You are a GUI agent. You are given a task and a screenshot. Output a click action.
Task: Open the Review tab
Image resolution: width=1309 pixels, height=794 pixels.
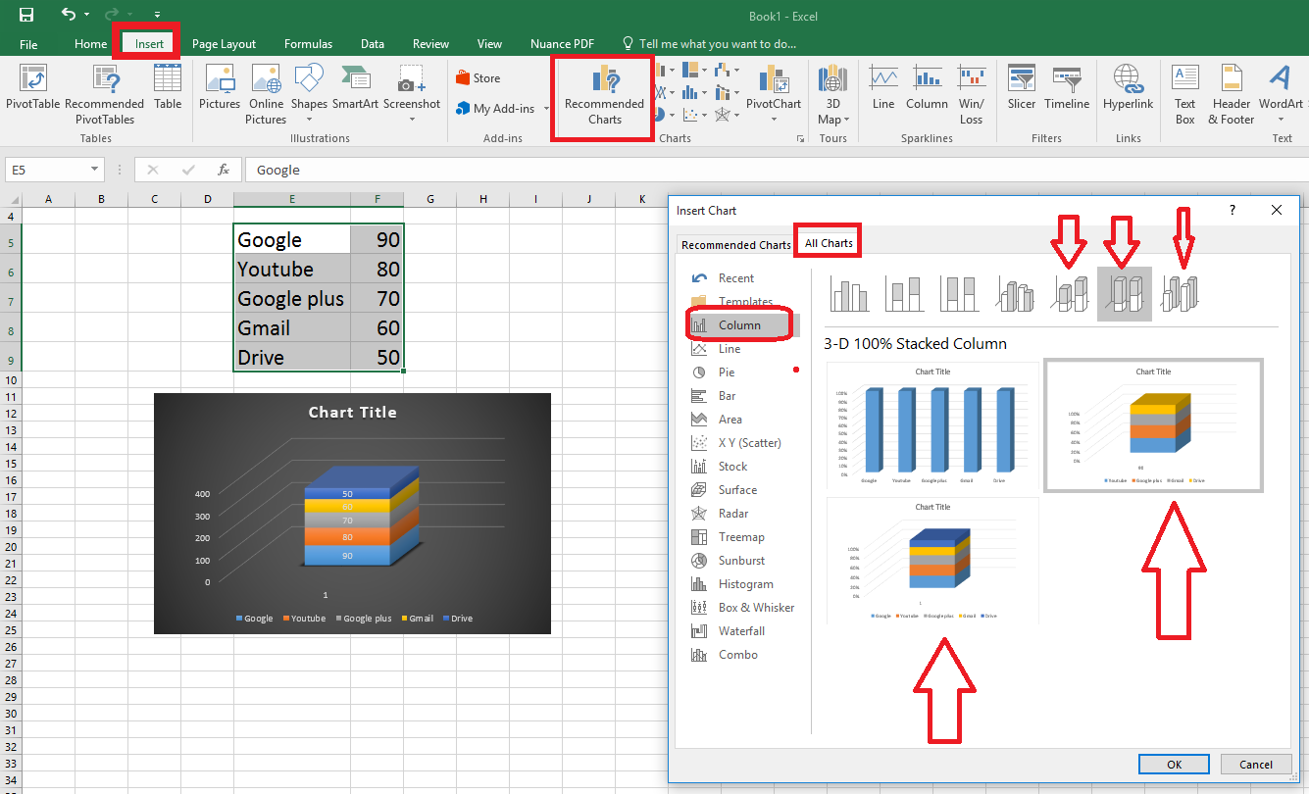click(430, 44)
